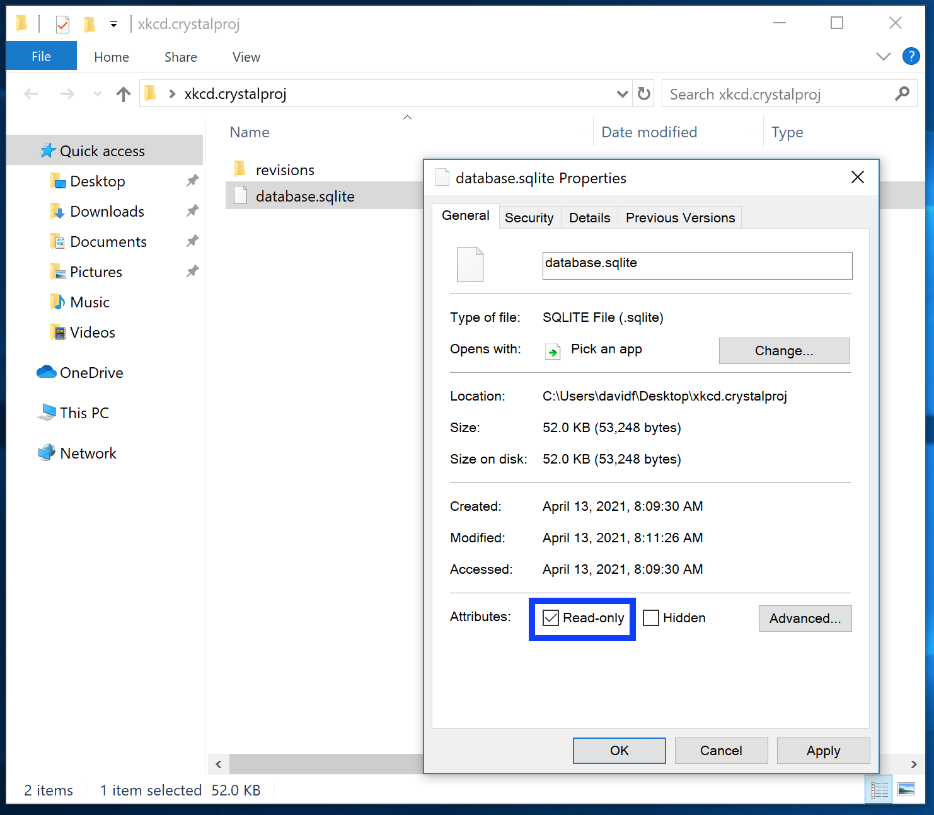Click the Explorer Help question mark icon
The height and width of the screenshot is (815, 934).
(x=911, y=57)
